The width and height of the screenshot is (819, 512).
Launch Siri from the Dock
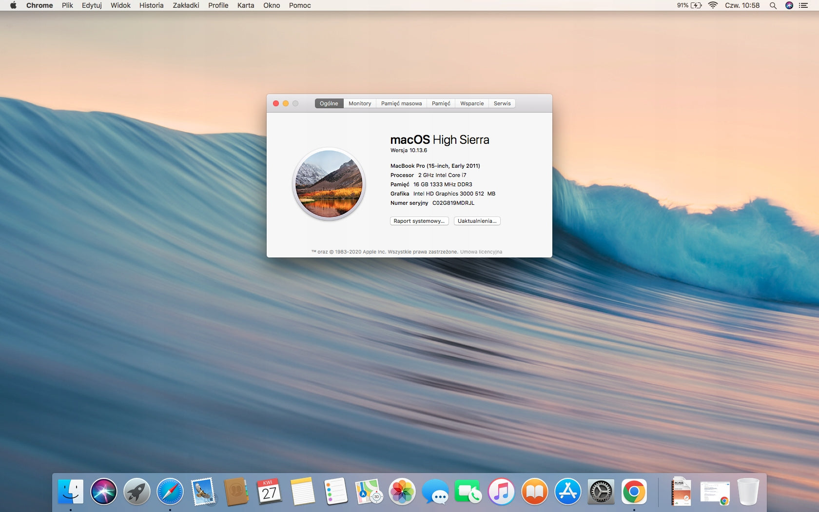tap(104, 492)
